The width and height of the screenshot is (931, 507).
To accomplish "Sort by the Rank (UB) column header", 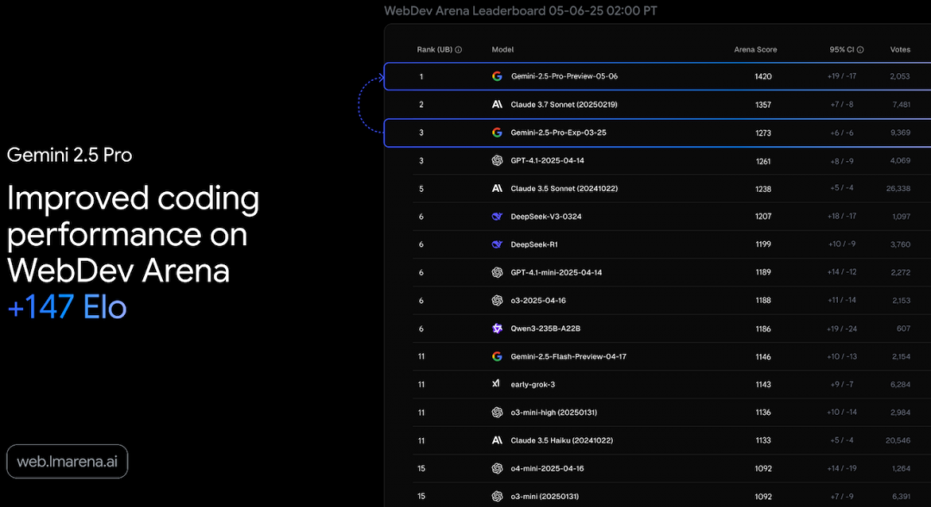I will click(x=434, y=50).
